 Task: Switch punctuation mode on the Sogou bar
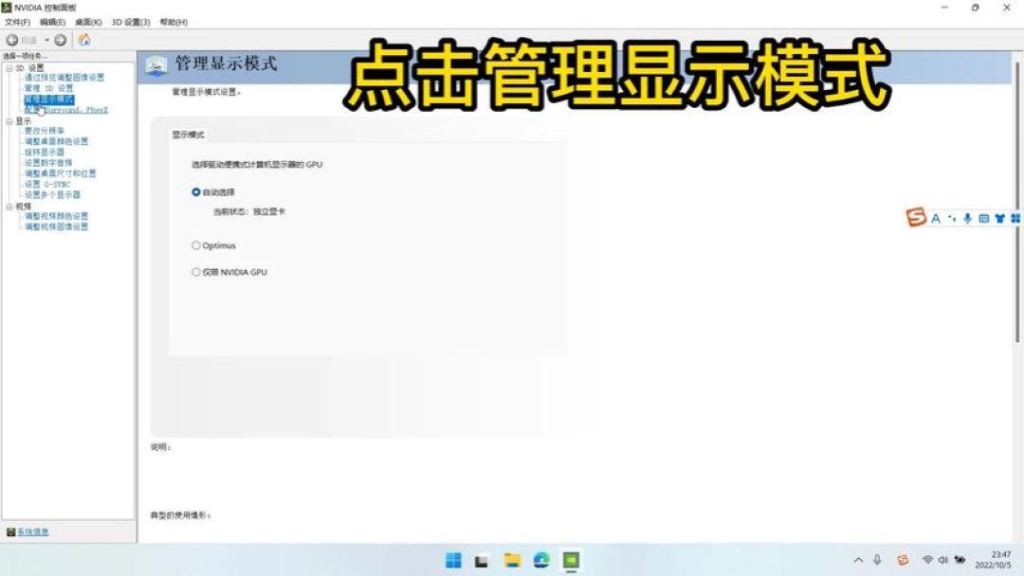[952, 219]
